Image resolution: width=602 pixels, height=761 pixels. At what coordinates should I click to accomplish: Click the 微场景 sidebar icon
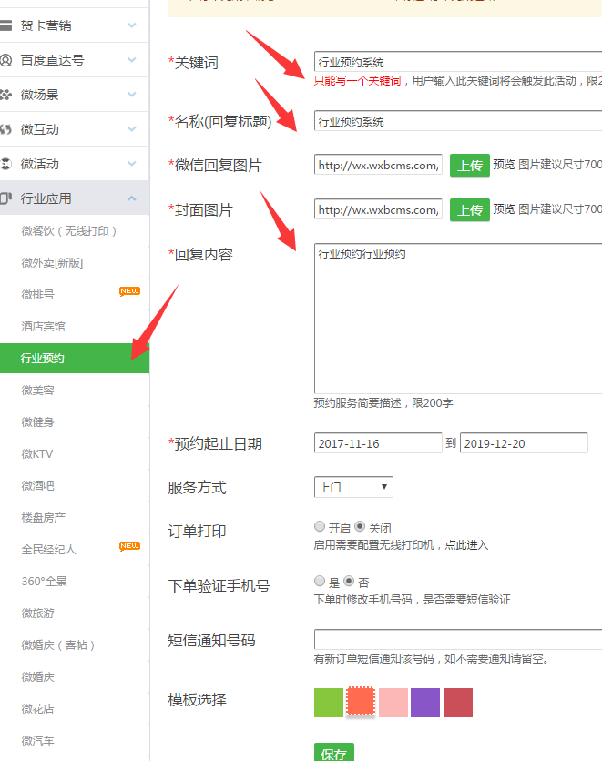[5, 95]
